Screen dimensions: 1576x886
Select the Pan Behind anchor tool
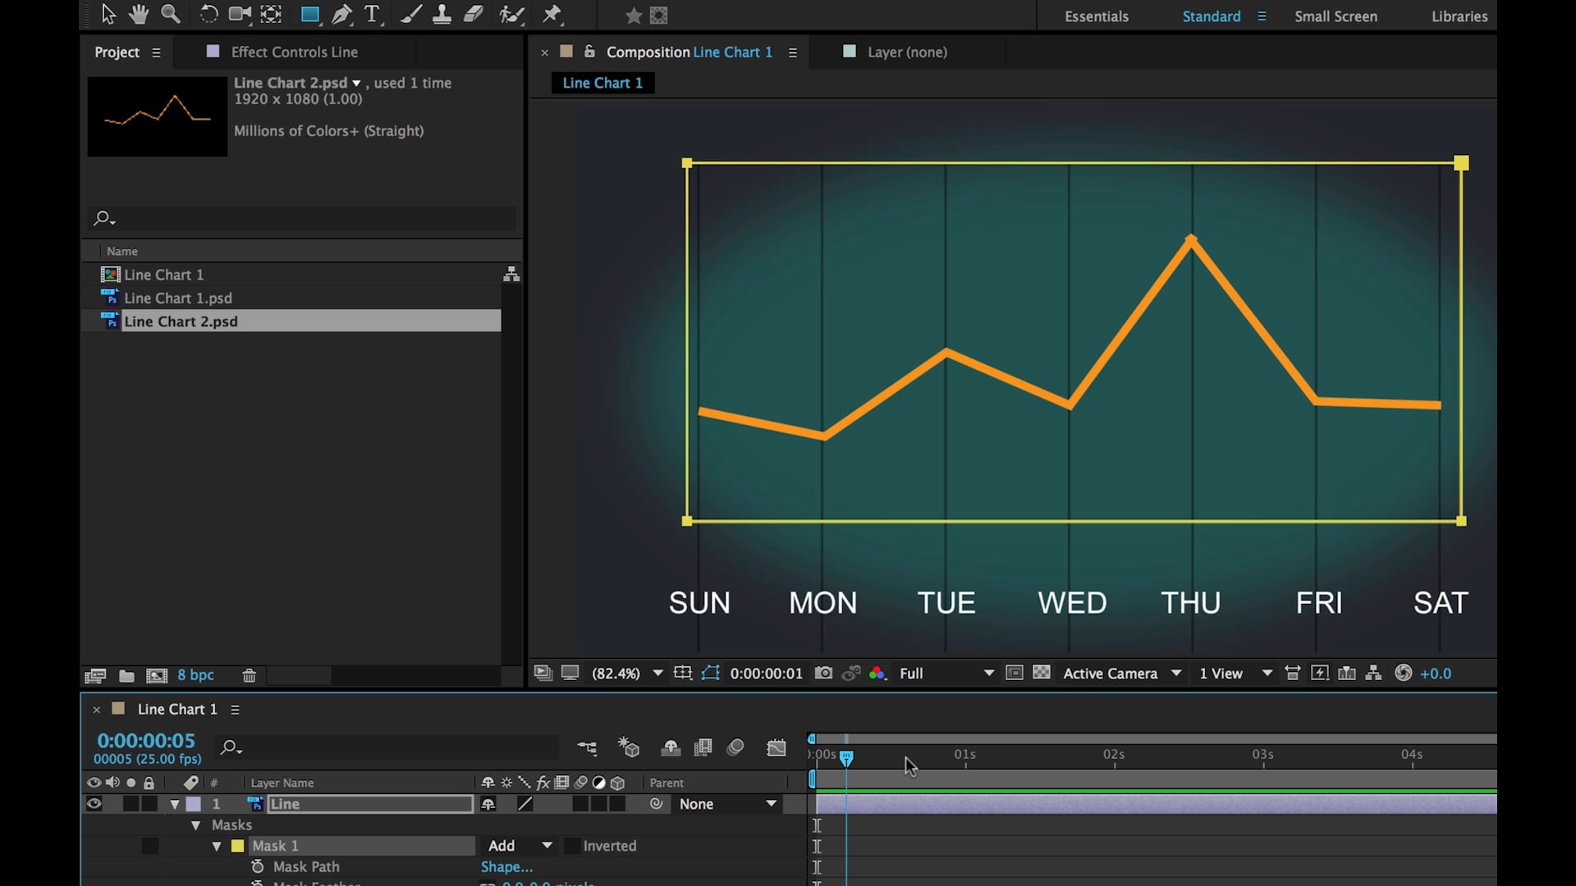(x=271, y=14)
